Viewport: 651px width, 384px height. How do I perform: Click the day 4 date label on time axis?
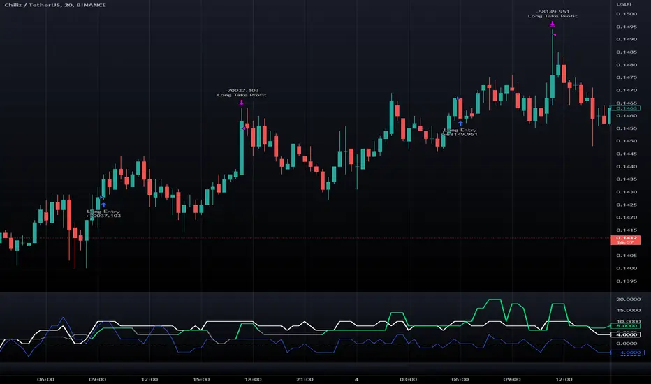(356, 379)
